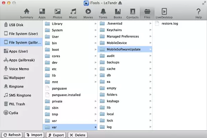Select the etc folder

point(70,69)
